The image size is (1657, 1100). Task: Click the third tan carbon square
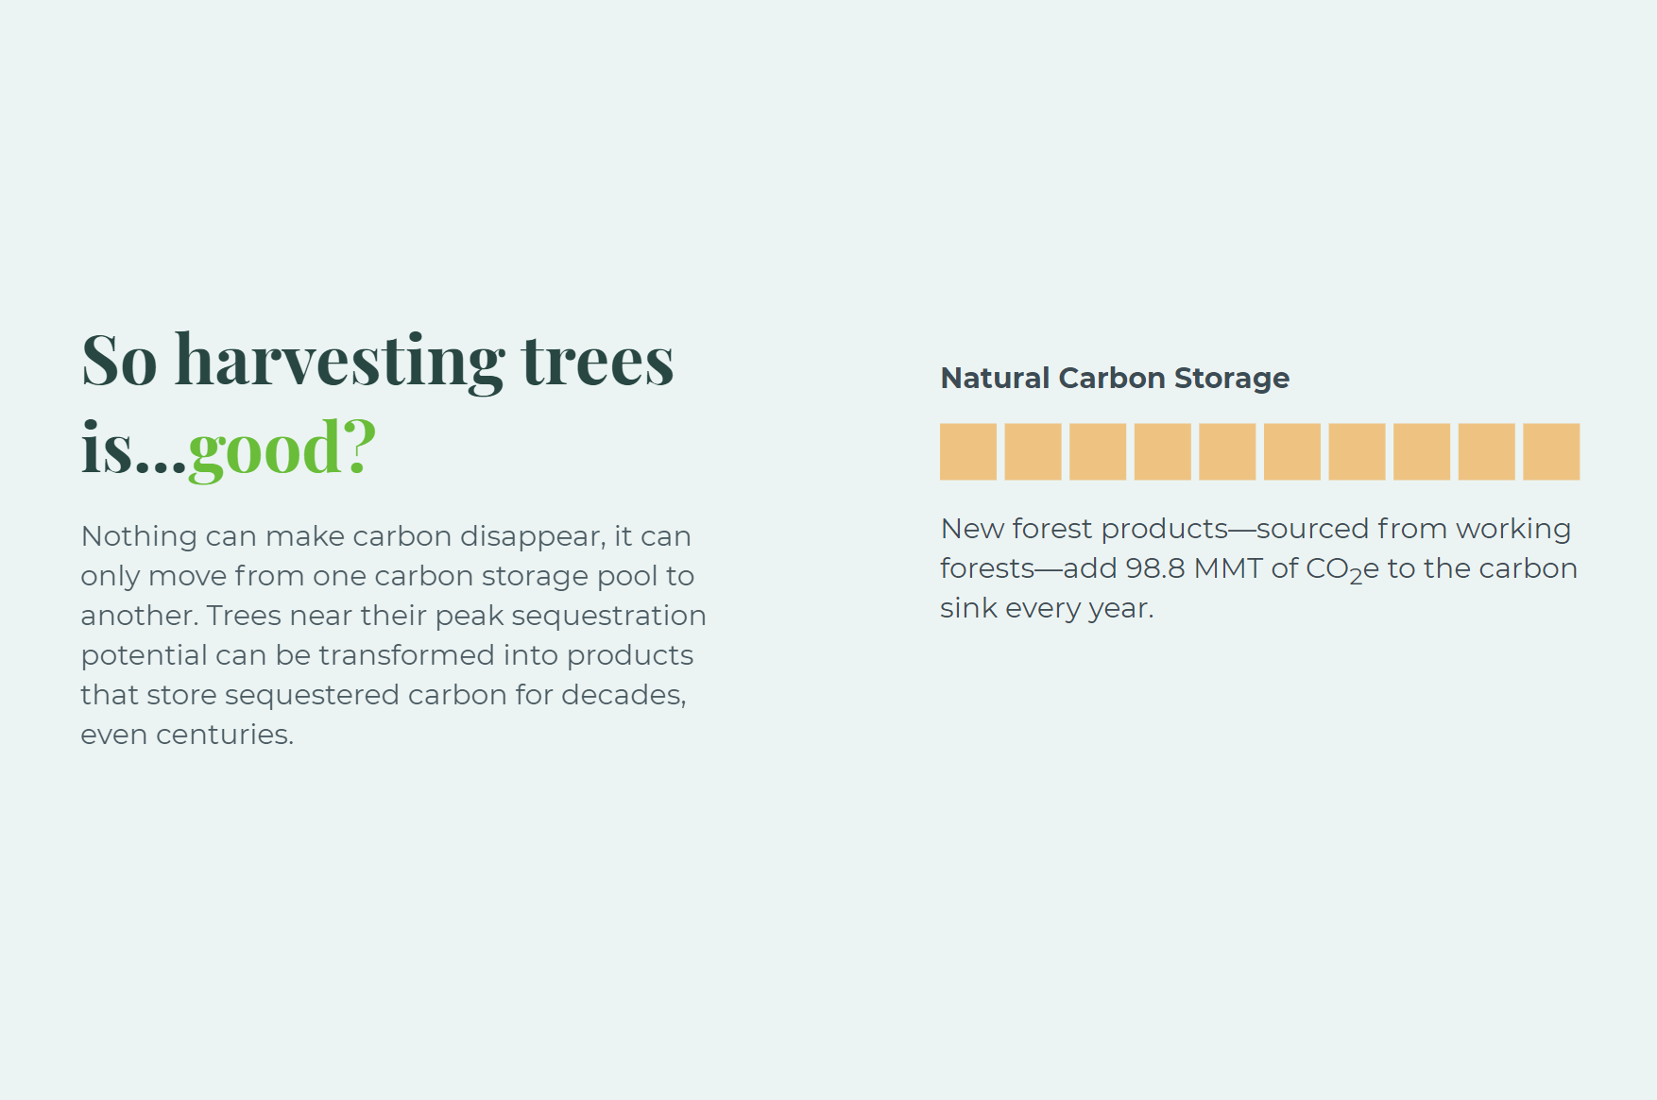tap(1098, 451)
